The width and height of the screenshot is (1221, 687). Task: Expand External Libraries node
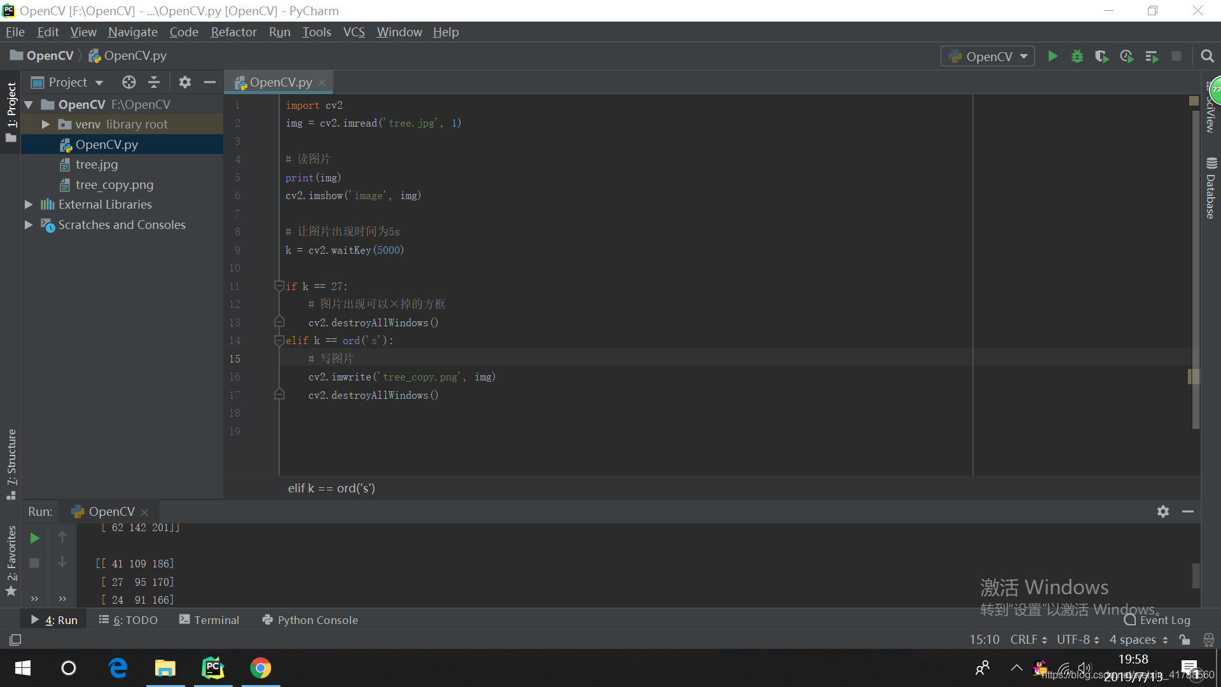point(29,204)
